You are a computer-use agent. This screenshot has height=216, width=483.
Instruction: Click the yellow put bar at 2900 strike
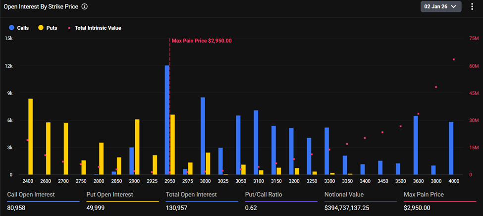click(137, 147)
